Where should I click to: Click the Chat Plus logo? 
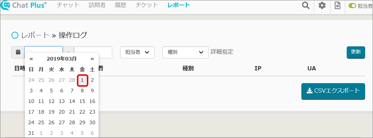[23, 5]
